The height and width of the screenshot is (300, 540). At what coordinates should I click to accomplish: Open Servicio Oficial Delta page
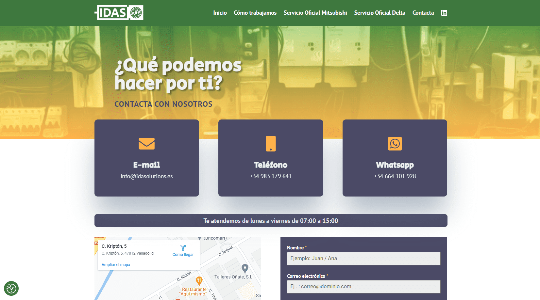coord(380,13)
